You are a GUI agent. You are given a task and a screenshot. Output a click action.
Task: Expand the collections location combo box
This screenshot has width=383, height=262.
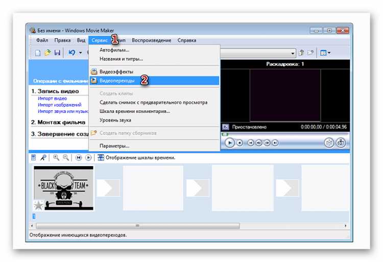[293, 53]
